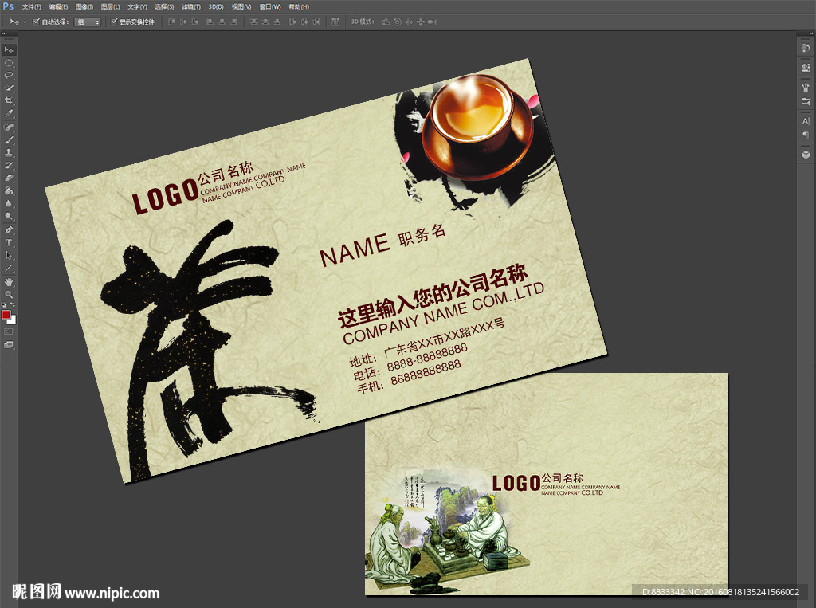816x608 pixels.
Task: Click the foreground red color swatch
Action: click(6, 315)
